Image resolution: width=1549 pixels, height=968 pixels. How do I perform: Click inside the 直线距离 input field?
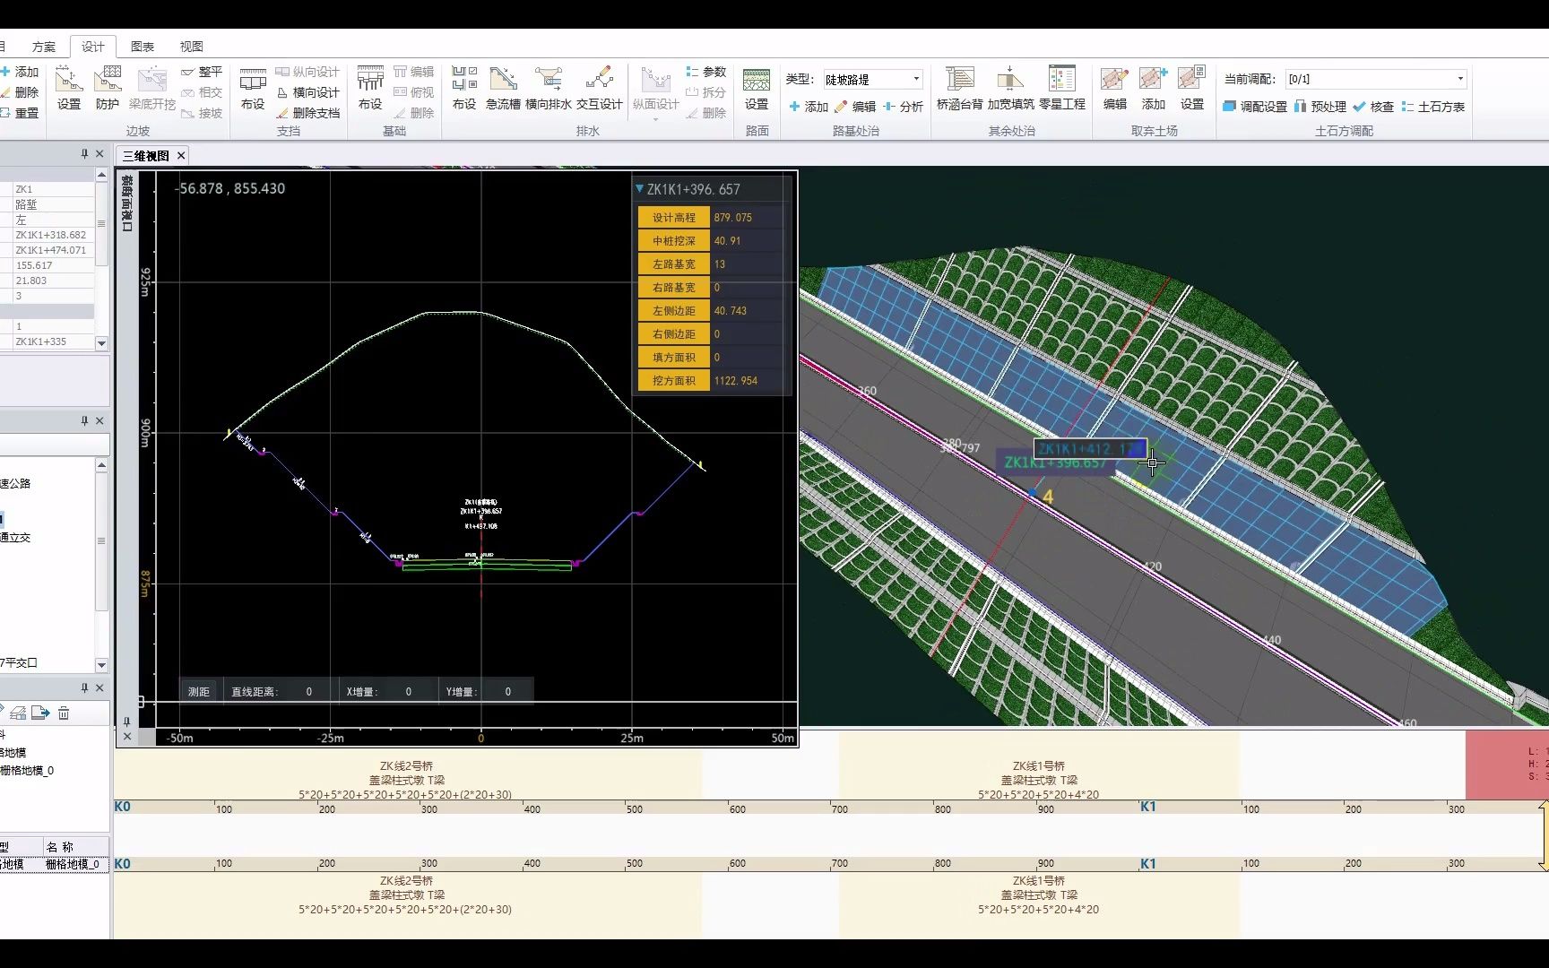308,690
